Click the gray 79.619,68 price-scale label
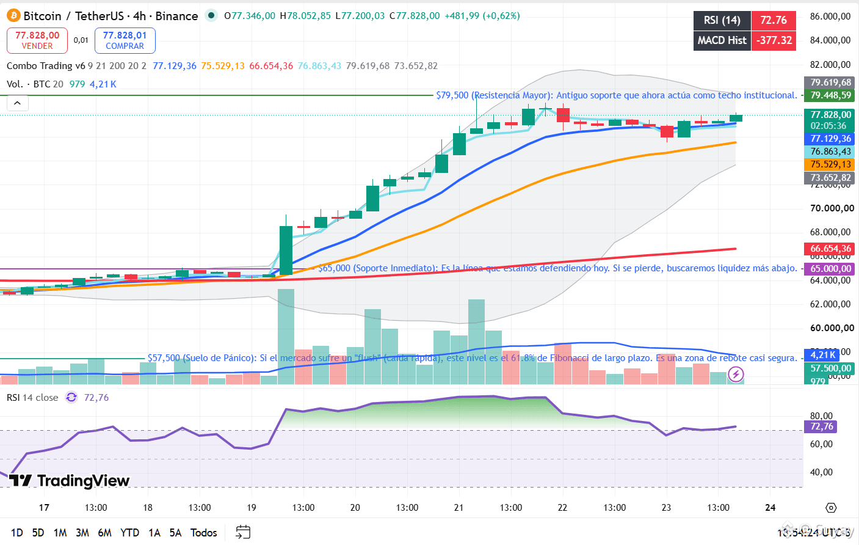Screen dimensions: 859x545 click(x=830, y=82)
